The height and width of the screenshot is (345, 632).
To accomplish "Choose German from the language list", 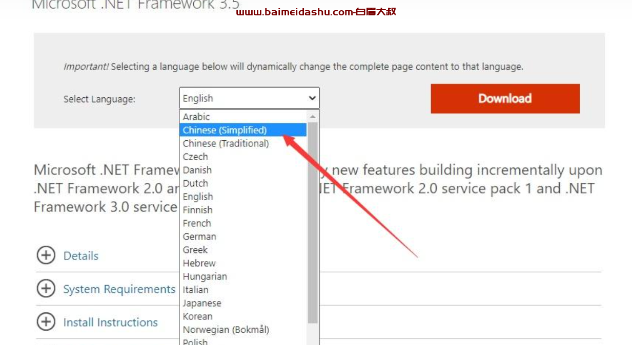I will 243,236.
